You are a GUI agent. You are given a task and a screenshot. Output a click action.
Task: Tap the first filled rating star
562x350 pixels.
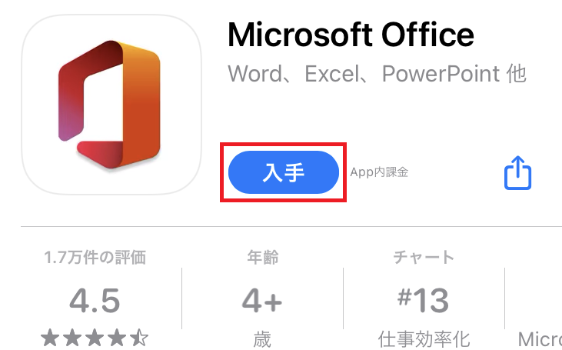pyautogui.click(x=50, y=338)
